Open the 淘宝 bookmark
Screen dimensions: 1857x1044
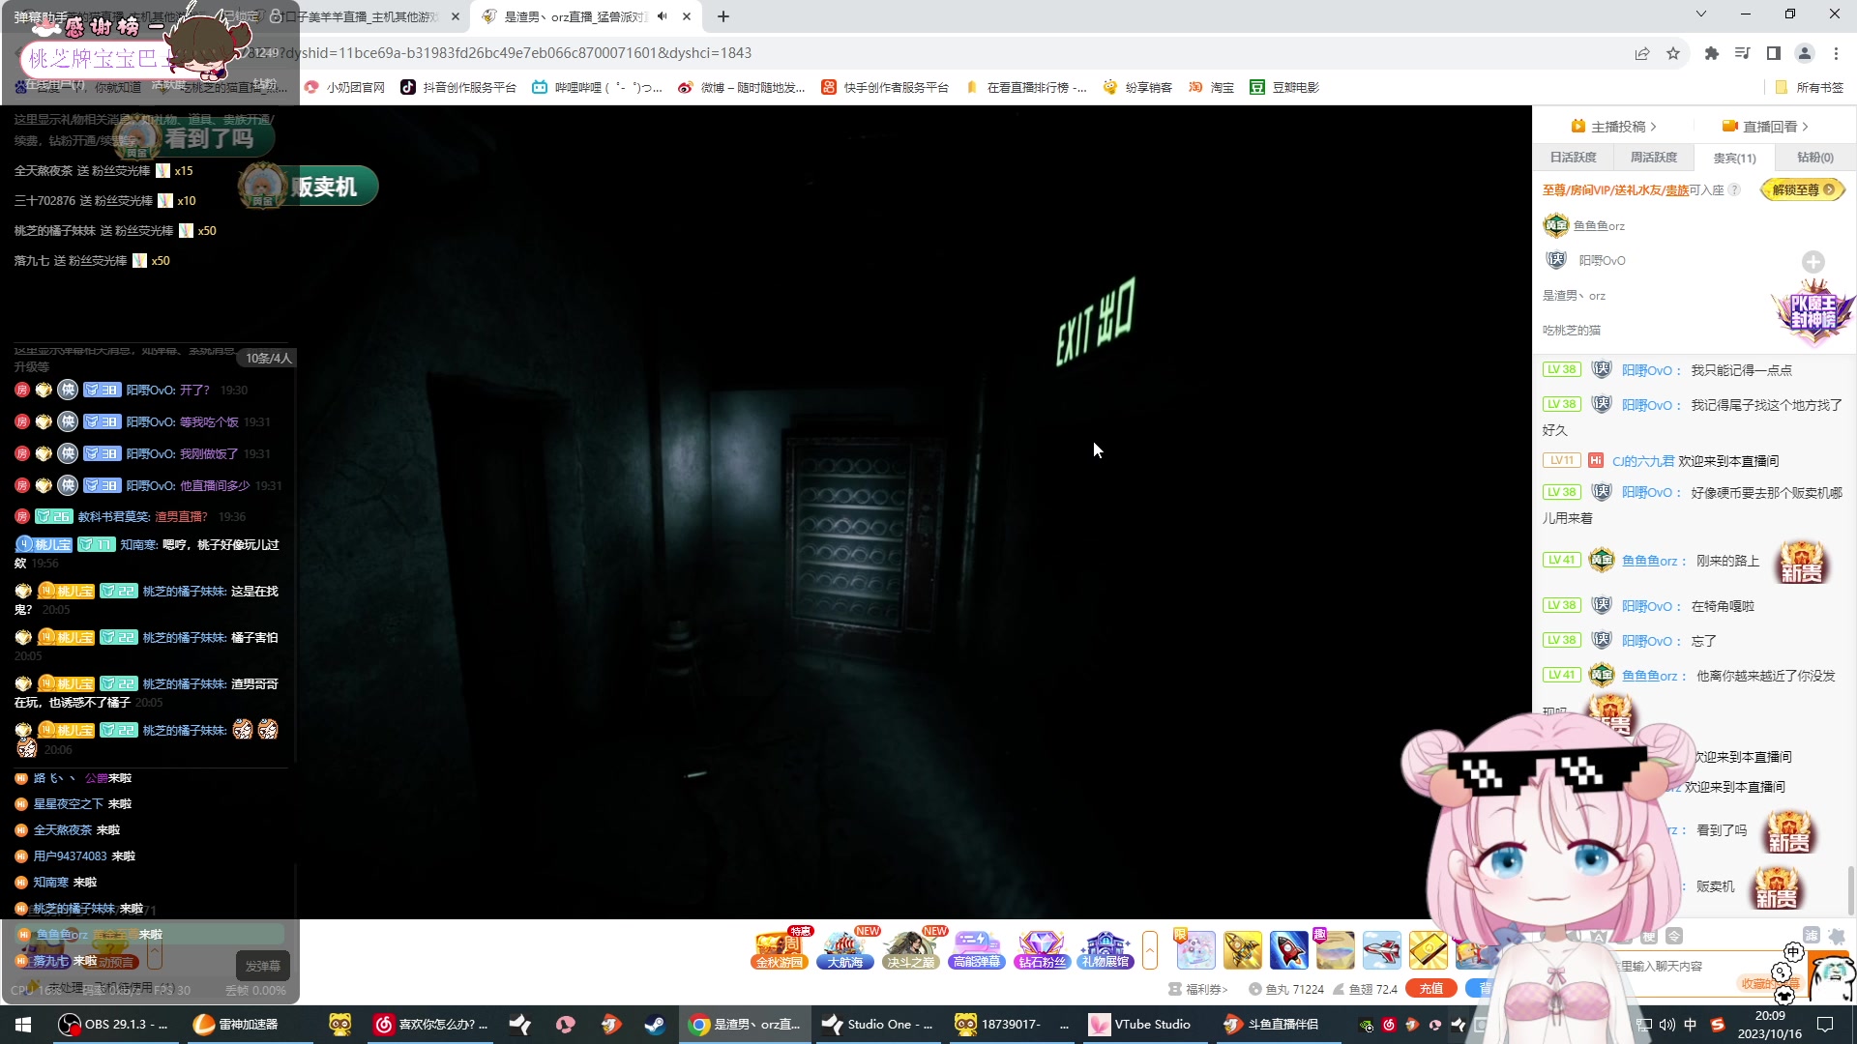pyautogui.click(x=1211, y=87)
